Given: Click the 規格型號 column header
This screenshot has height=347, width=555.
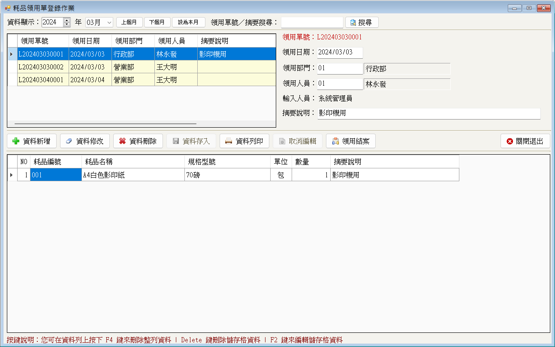Looking at the screenshot, I should [x=227, y=162].
